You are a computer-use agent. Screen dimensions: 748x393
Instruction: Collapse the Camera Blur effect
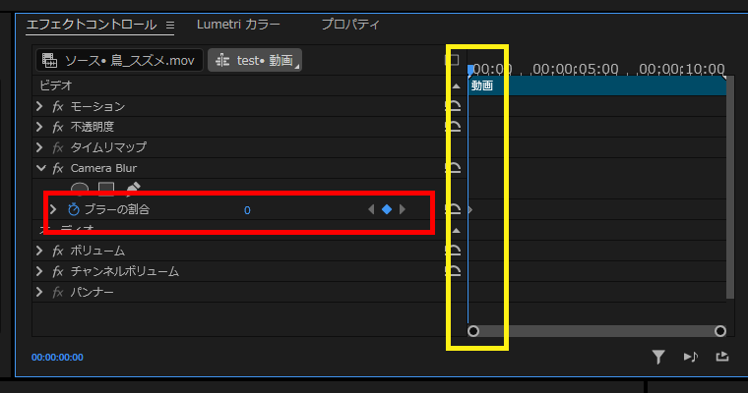[x=41, y=168]
